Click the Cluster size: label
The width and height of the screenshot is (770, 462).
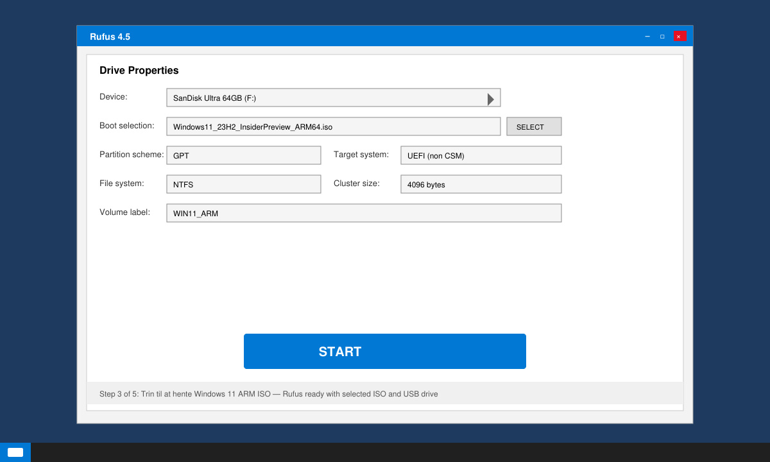(x=357, y=184)
